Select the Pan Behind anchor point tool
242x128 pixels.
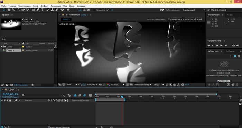28,10
